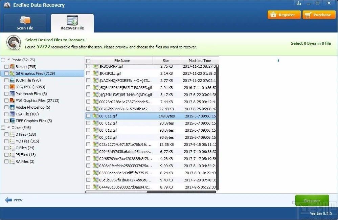Viewport: 338px width, 220px height.
Task: Click the file icon of $RH3PZLL.gif
Action: click(x=95, y=73)
